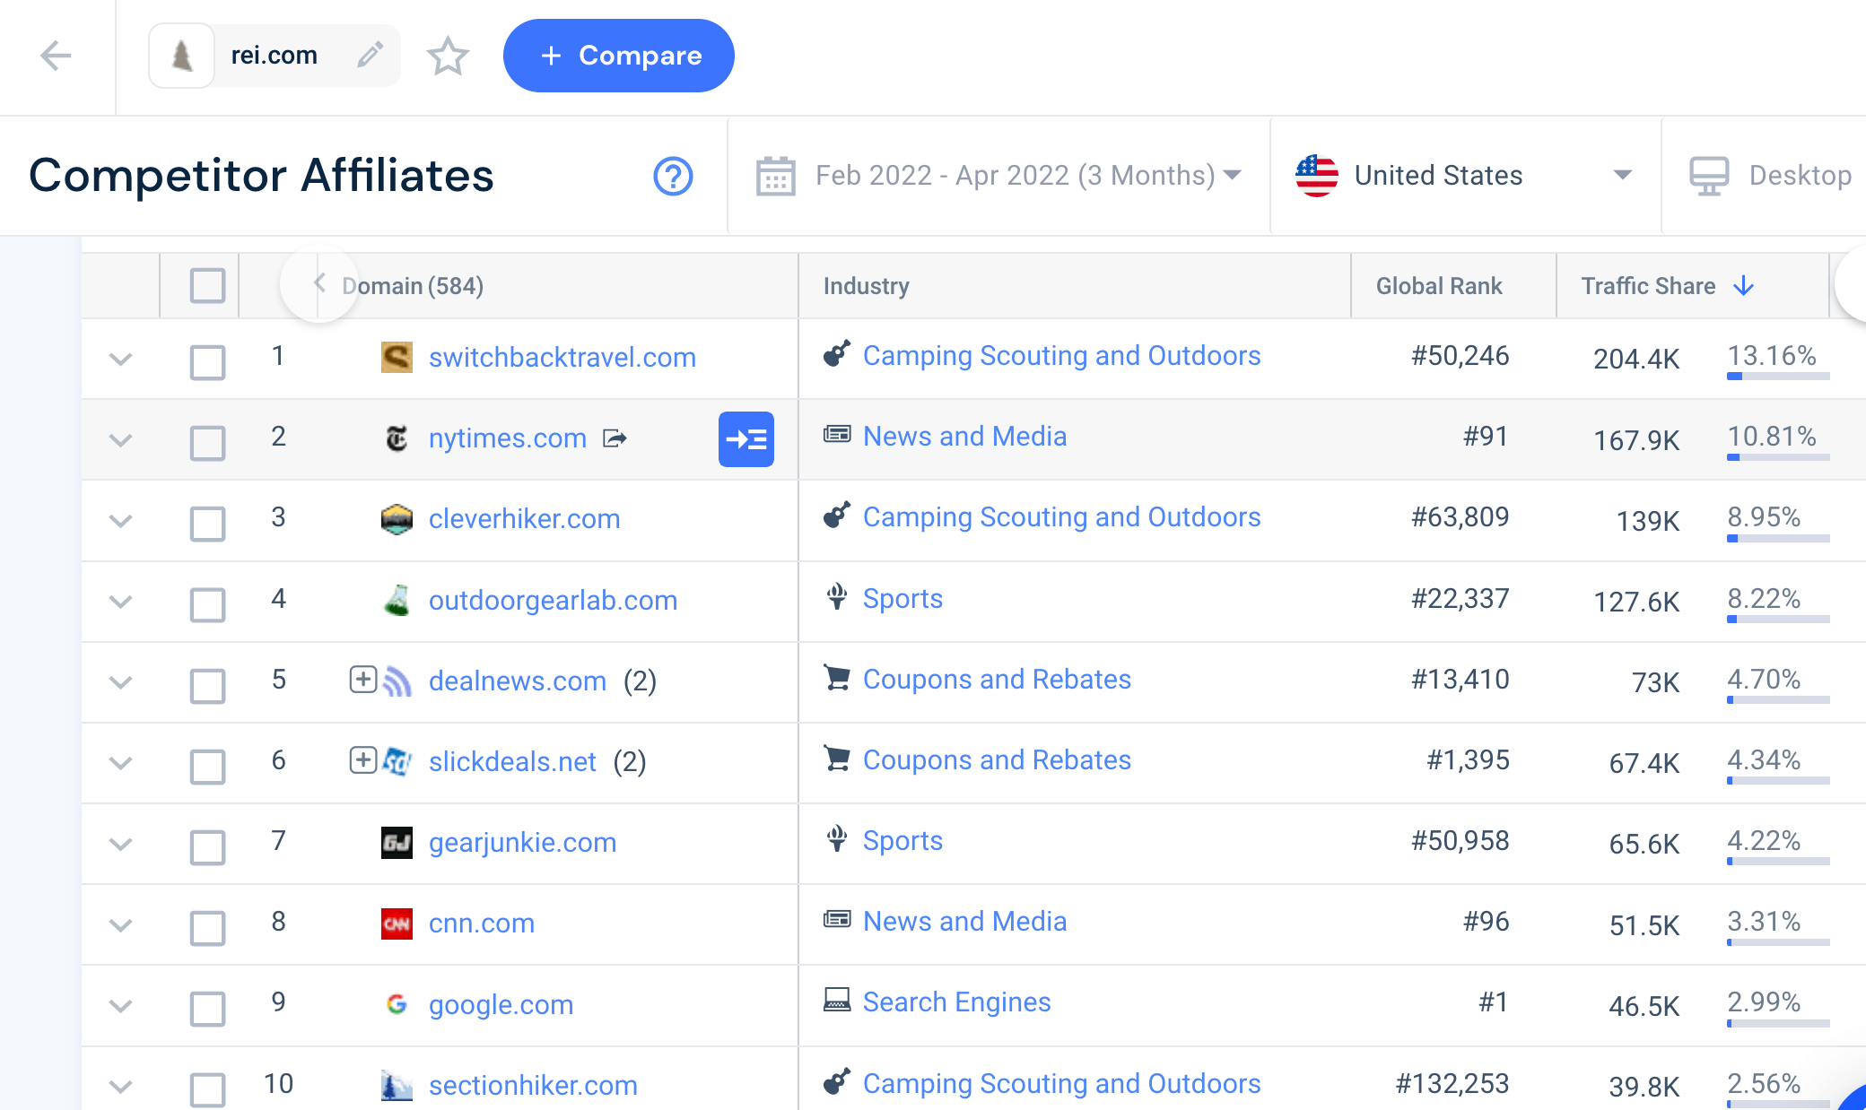Star rei.com as a favorite
The width and height of the screenshot is (1866, 1110).
pos(448,56)
